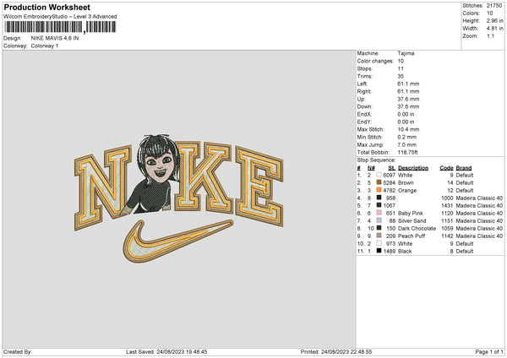Click the letter N in the design
The image size is (507, 358).
point(103,187)
